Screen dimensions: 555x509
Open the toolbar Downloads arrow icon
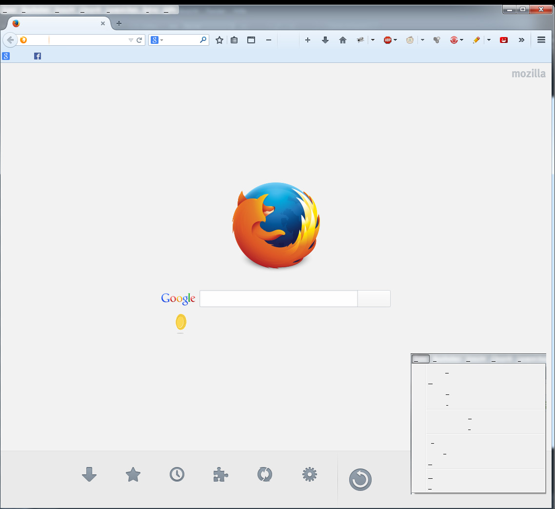(325, 40)
